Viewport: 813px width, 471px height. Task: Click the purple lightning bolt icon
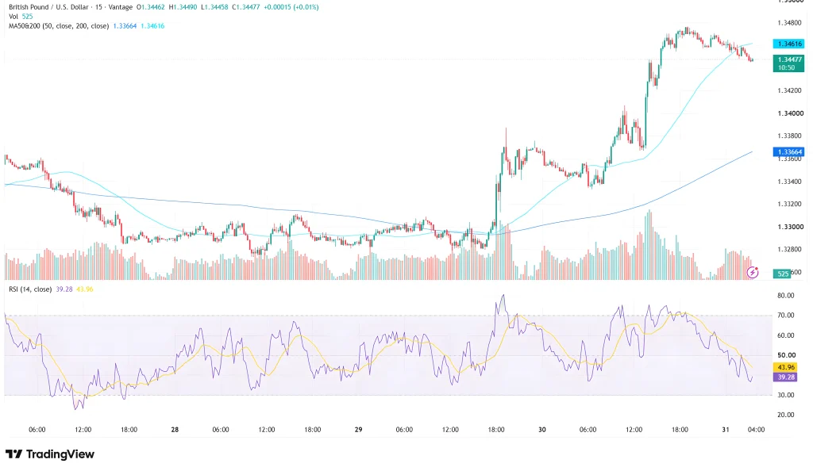(753, 272)
